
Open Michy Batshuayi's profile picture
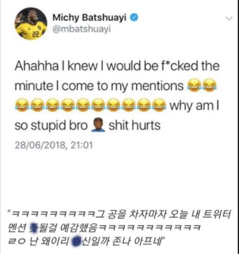click(31, 24)
